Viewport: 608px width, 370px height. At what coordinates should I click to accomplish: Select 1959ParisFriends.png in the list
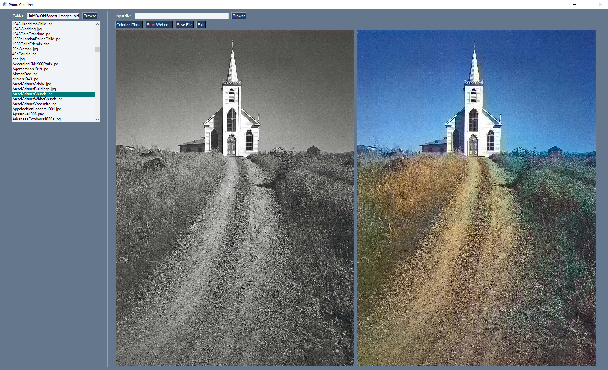coord(53,44)
